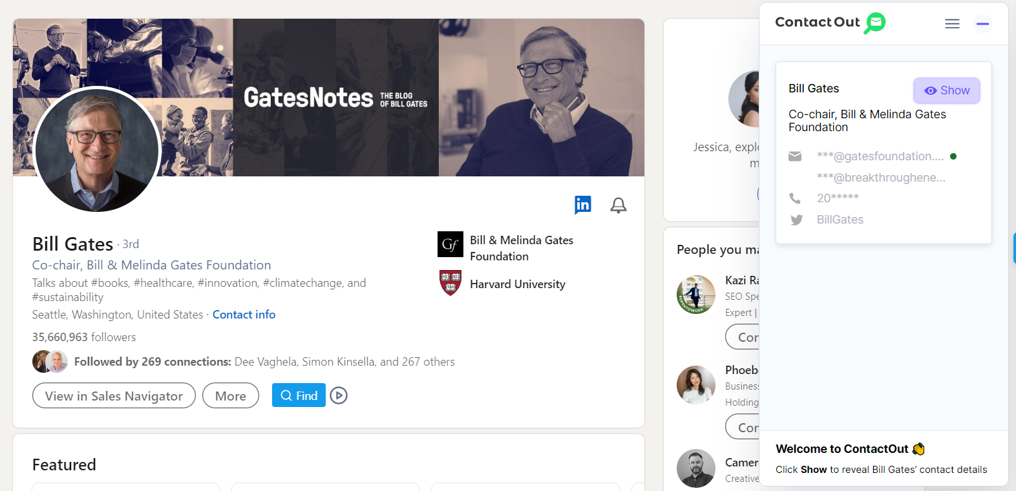Reveal contact details with Show button

947,90
